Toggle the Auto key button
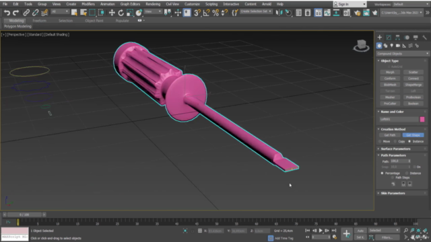 [x=360, y=231]
